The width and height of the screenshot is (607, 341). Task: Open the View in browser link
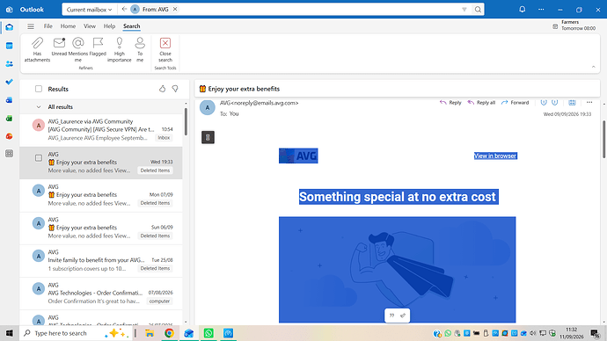[495, 156]
